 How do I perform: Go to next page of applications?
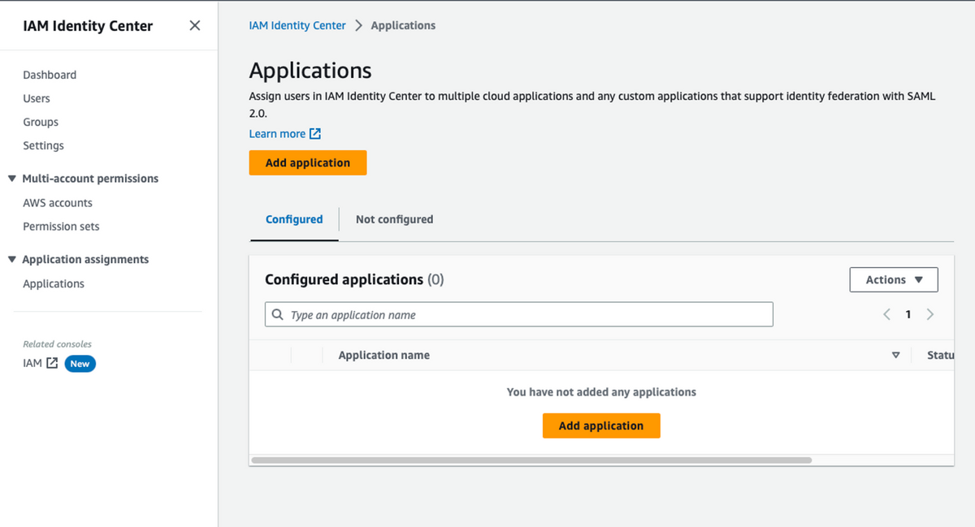930,314
